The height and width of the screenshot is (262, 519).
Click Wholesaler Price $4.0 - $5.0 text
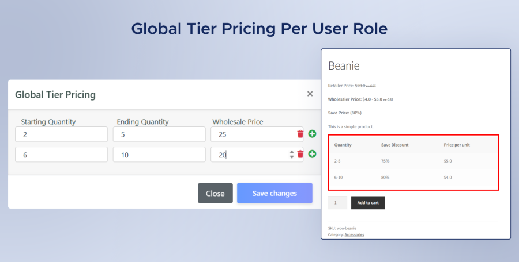click(x=360, y=99)
